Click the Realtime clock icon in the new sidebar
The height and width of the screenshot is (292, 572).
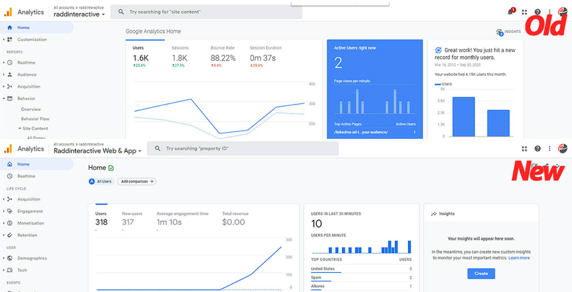point(10,176)
